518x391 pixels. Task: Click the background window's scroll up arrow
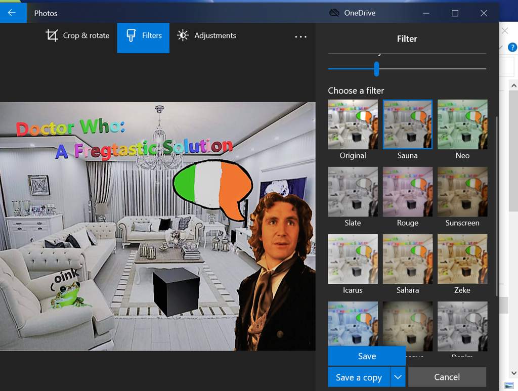514,86
